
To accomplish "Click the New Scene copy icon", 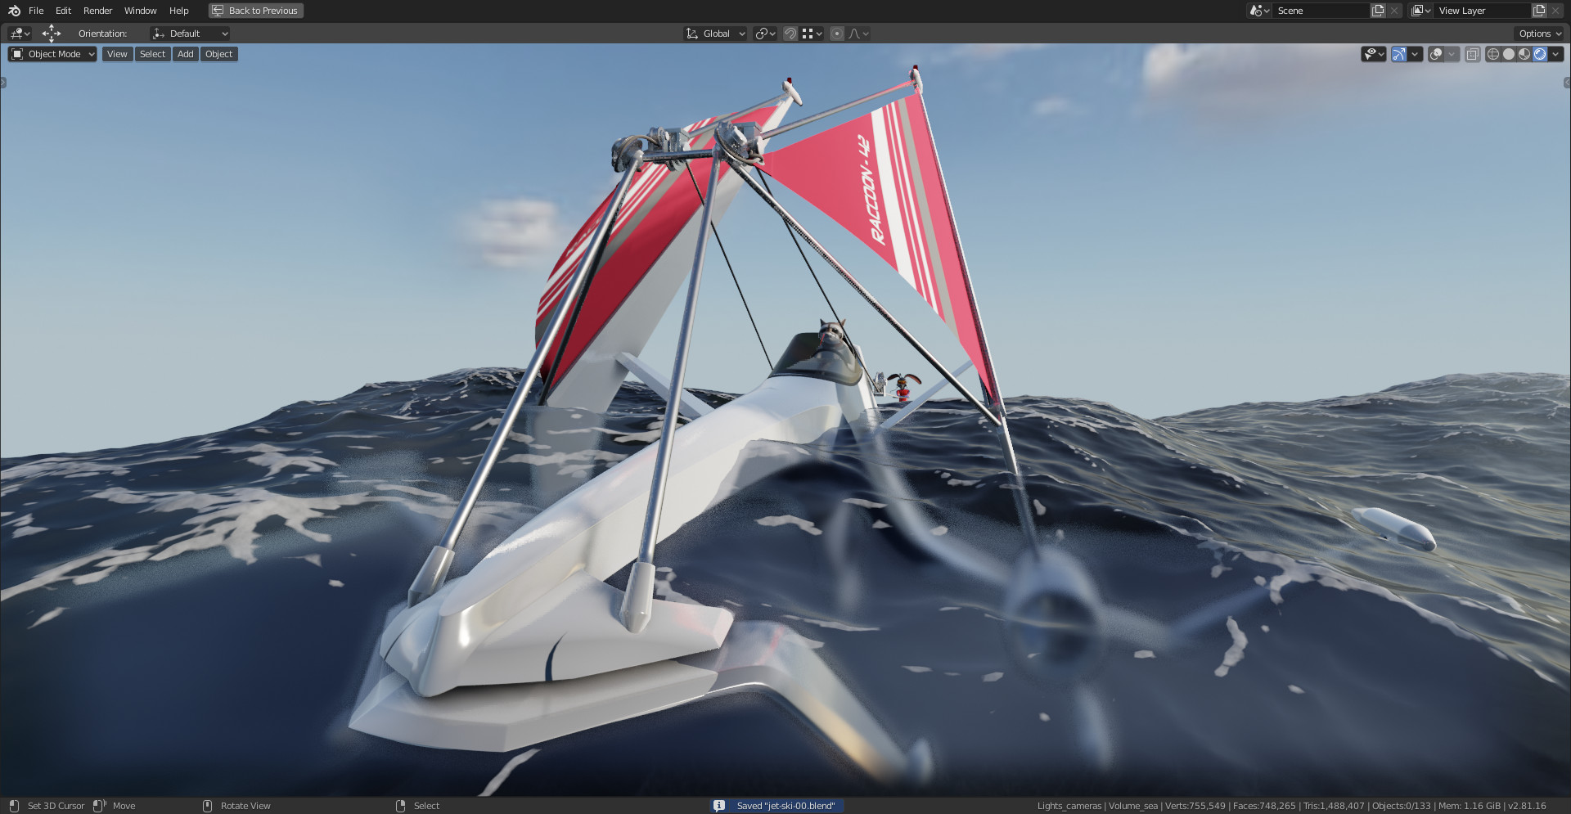I will pos(1378,11).
